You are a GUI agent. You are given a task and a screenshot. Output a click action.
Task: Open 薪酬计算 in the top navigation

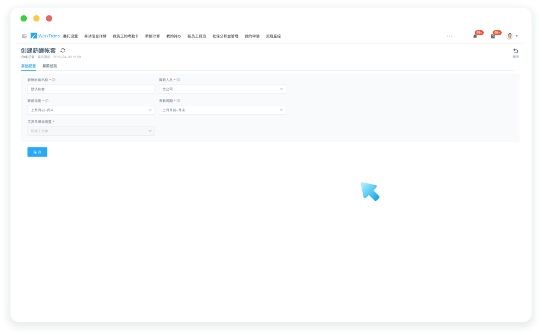click(152, 36)
